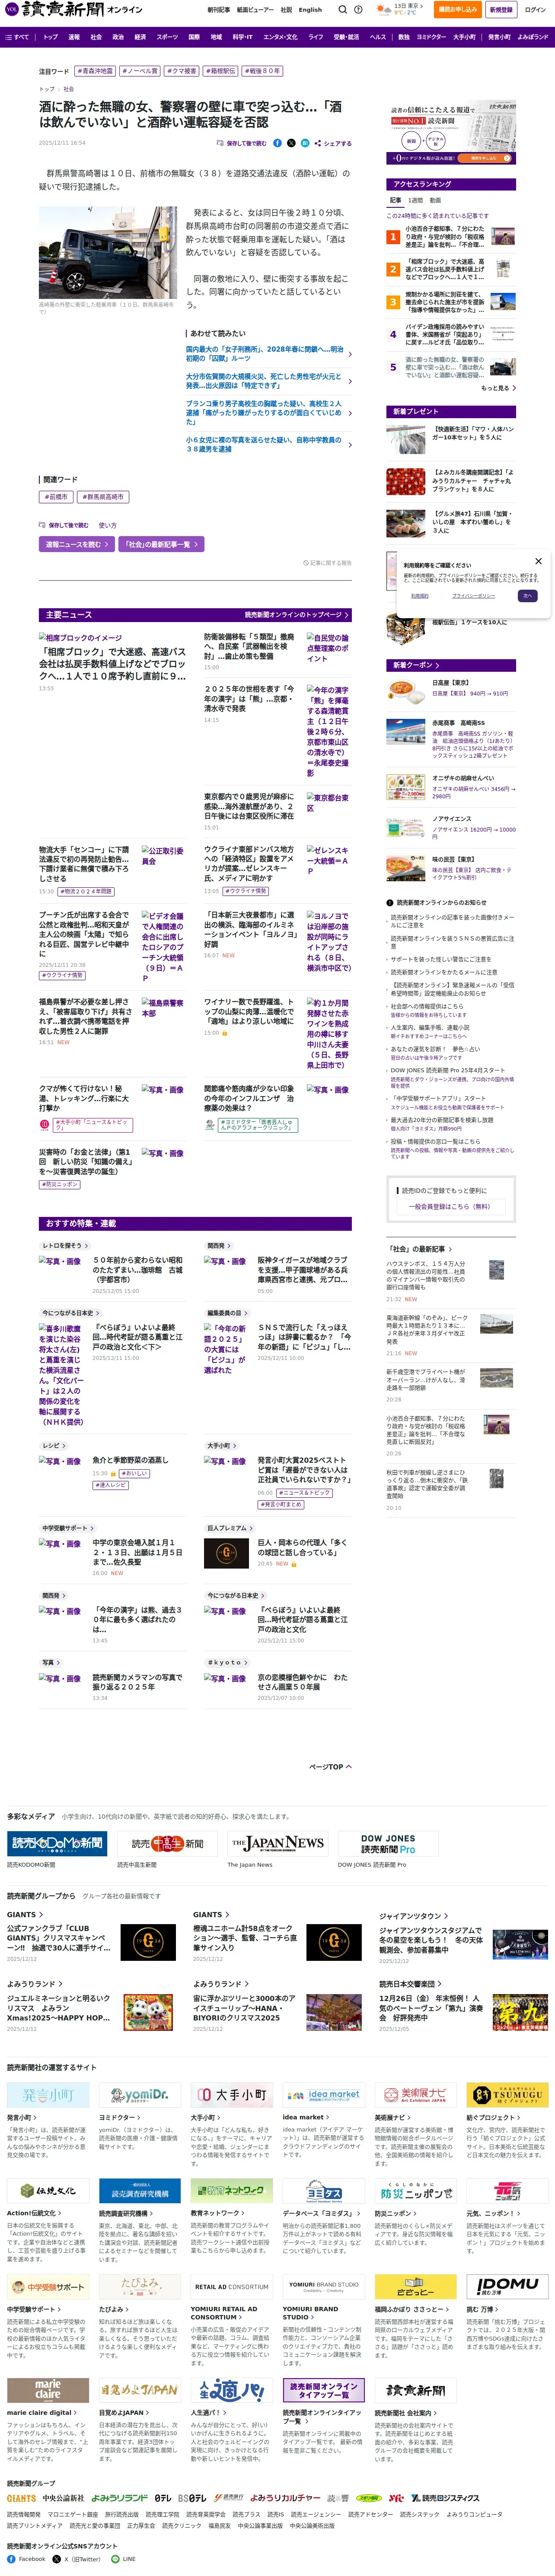Click 保存して後で読む under related keywords
This screenshot has height=2576, width=555.
click(64, 525)
